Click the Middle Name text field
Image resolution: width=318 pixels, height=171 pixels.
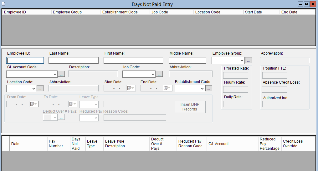pyautogui.click(x=187, y=60)
